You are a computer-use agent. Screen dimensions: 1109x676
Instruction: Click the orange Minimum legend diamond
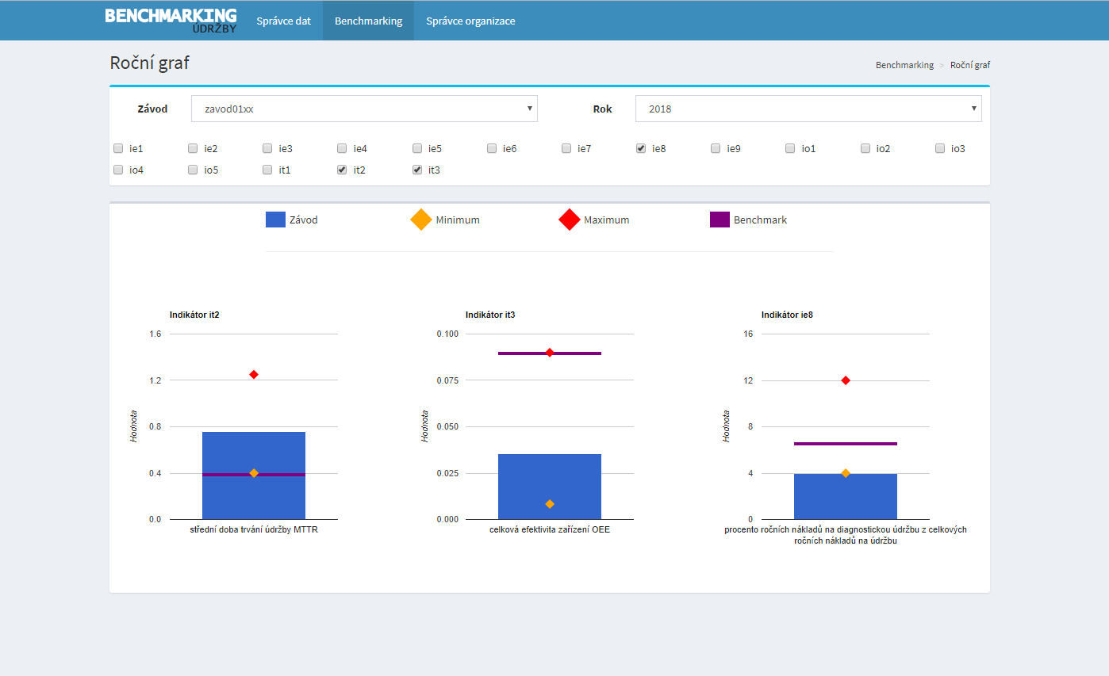421,220
